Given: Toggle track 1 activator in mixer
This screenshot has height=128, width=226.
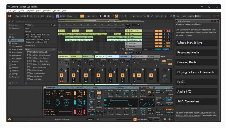Looking at the screenshot, I should pos(61,75).
